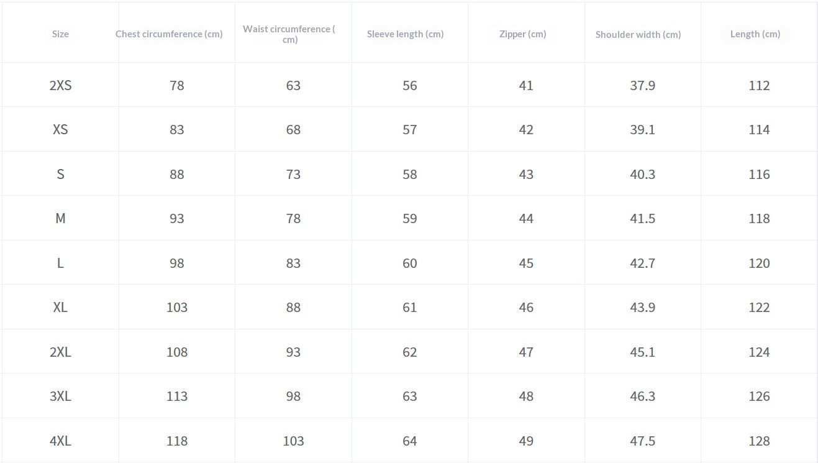Click shoulder width value 37.9
Image resolution: width=818 pixels, height=463 pixels.
(642, 86)
